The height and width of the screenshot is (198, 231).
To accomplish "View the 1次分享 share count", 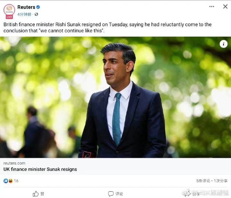I will (221, 181).
